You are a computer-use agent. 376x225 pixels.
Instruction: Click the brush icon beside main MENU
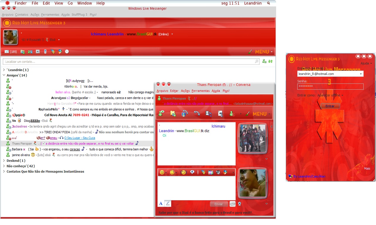click(x=250, y=52)
